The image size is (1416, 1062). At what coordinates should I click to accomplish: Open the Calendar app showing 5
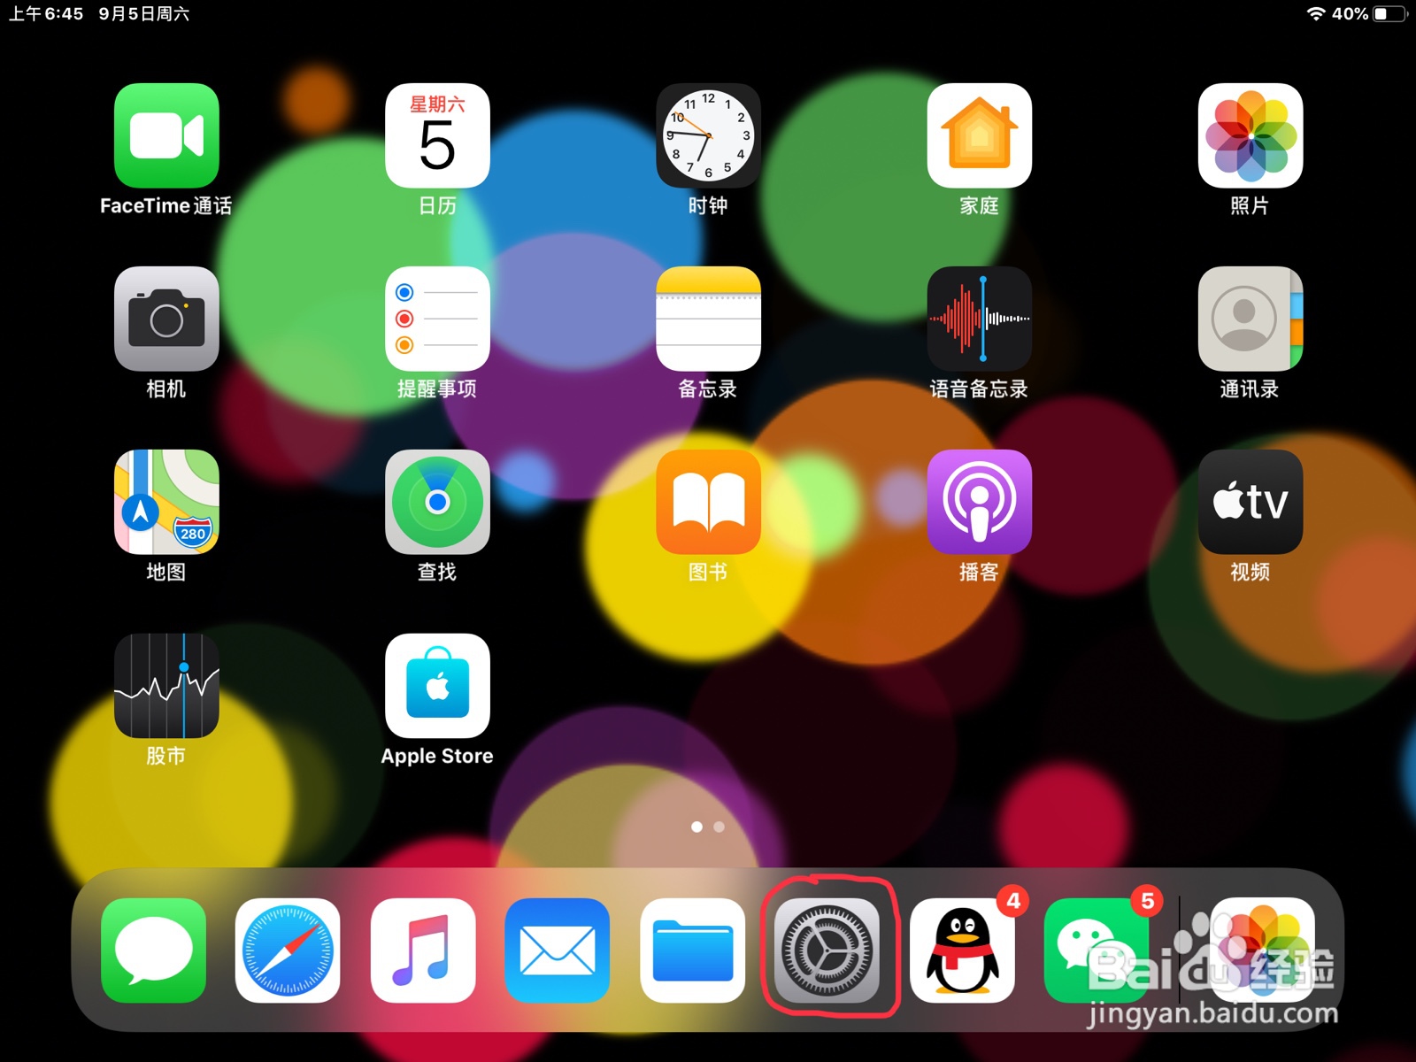click(x=437, y=135)
